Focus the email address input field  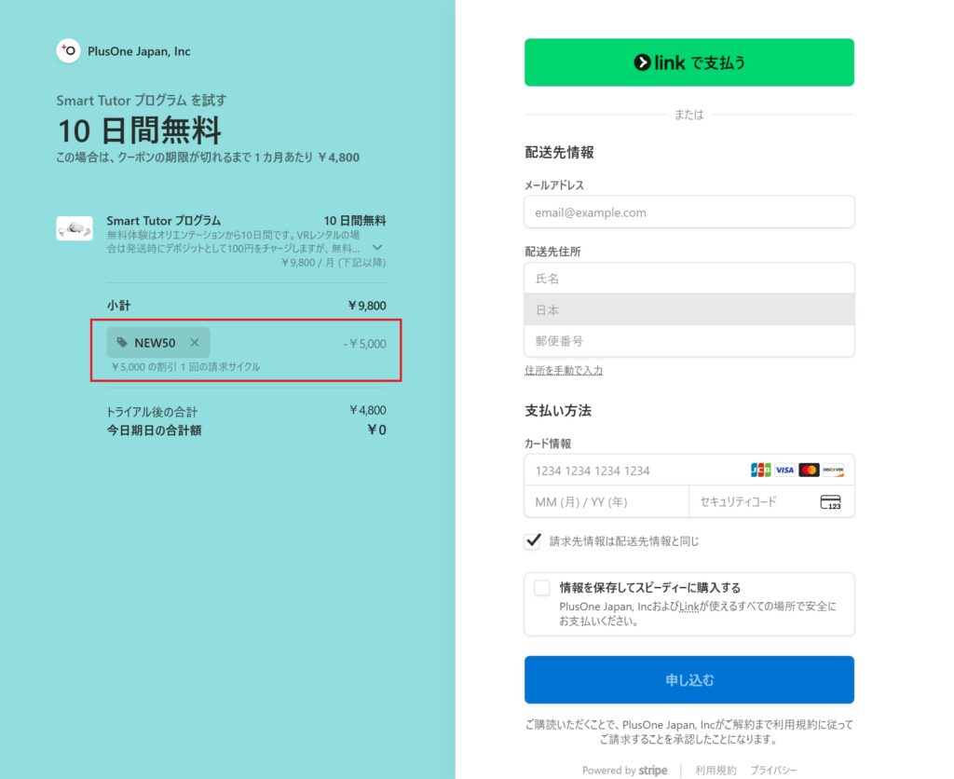click(688, 212)
